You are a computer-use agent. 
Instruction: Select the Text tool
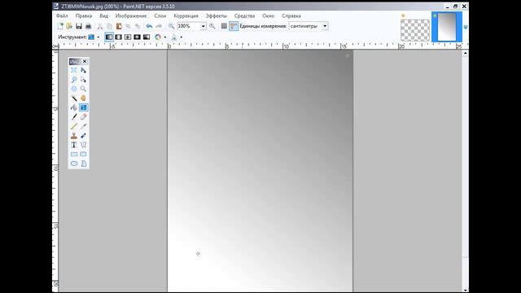(x=74, y=145)
